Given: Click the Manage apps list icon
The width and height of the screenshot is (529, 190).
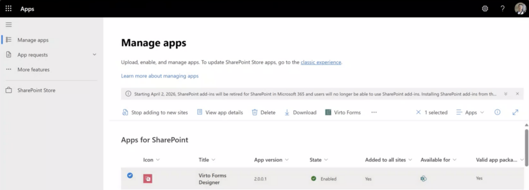Looking at the screenshot, I should click(9, 40).
